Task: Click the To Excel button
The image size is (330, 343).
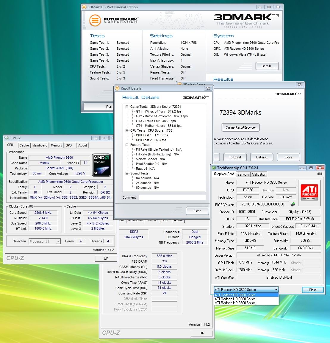Action: pyautogui.click(x=235, y=157)
